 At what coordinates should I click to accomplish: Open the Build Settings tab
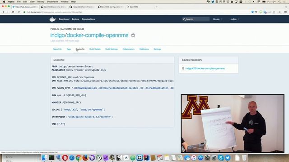[112, 49]
